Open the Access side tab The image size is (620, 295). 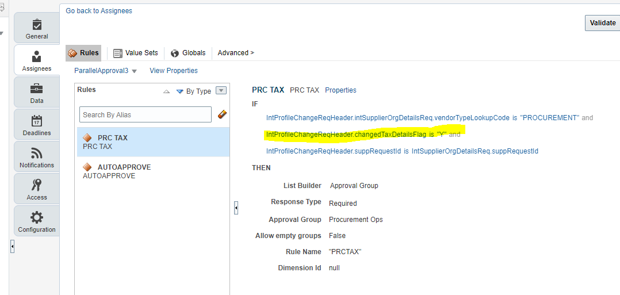click(37, 189)
